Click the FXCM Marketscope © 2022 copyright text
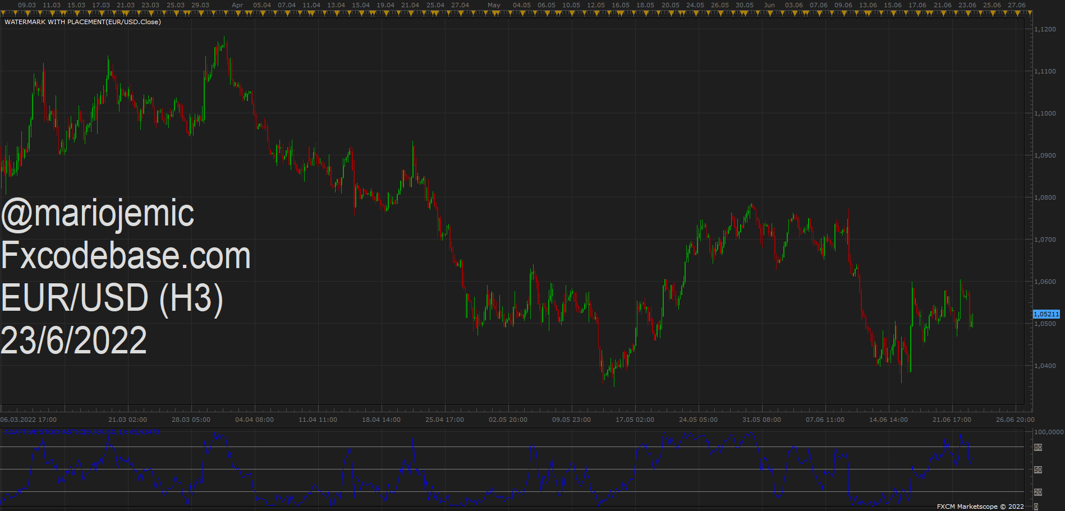This screenshot has height=511, width=1065. pyautogui.click(x=980, y=507)
